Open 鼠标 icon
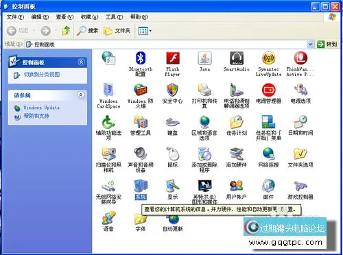Screen dimensions: 343x255 click(x=172, y=154)
